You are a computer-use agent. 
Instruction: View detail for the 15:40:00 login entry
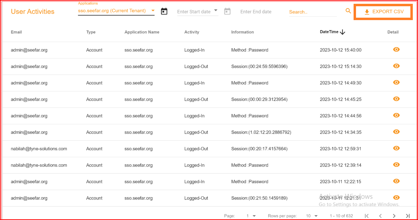[x=397, y=50]
